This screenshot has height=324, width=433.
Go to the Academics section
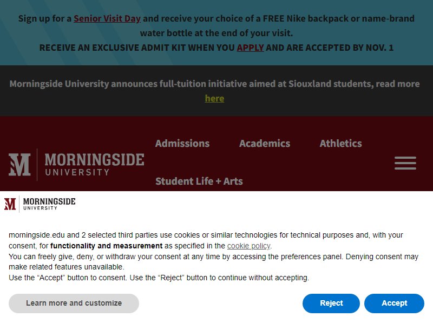point(265,143)
